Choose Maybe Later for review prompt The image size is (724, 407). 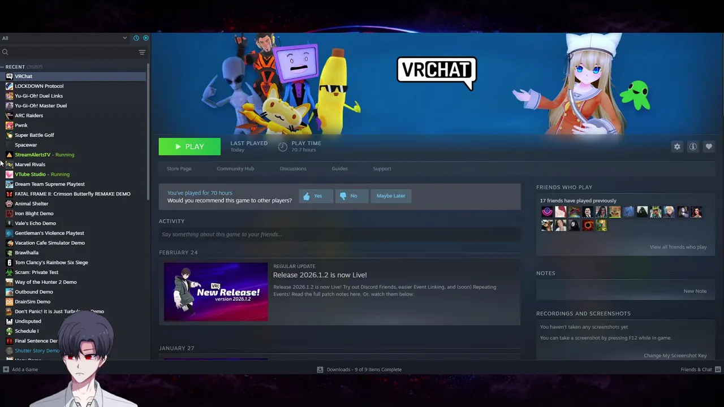(x=391, y=196)
